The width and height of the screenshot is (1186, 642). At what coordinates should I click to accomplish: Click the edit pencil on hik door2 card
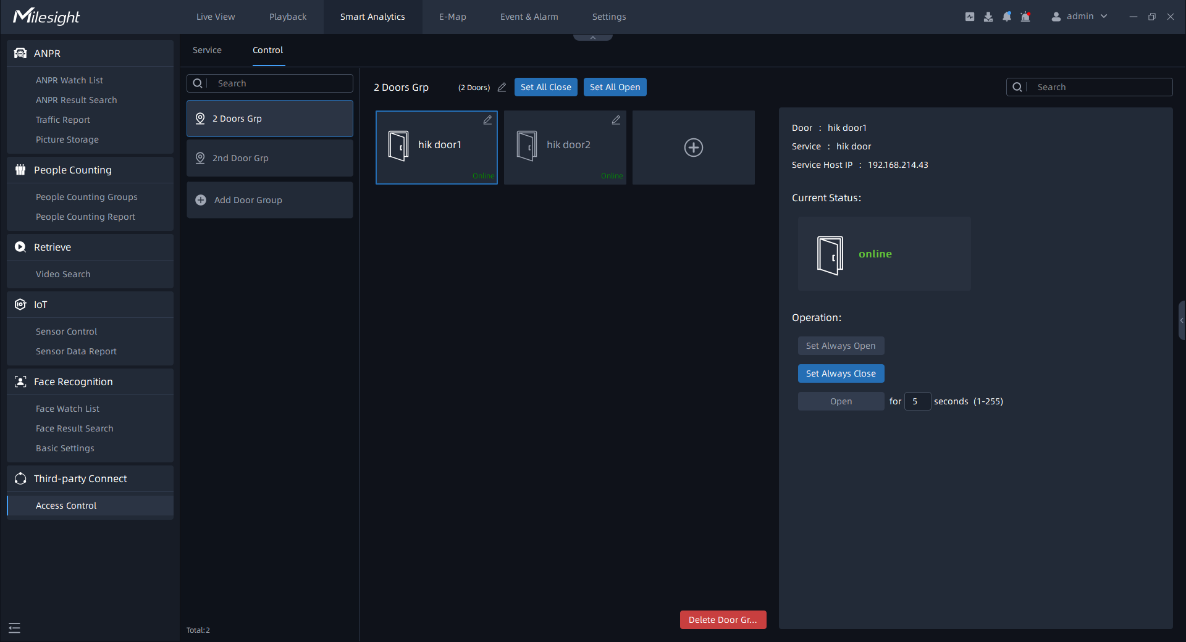616,120
